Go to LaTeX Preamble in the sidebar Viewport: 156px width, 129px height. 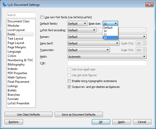(x=19, y=103)
